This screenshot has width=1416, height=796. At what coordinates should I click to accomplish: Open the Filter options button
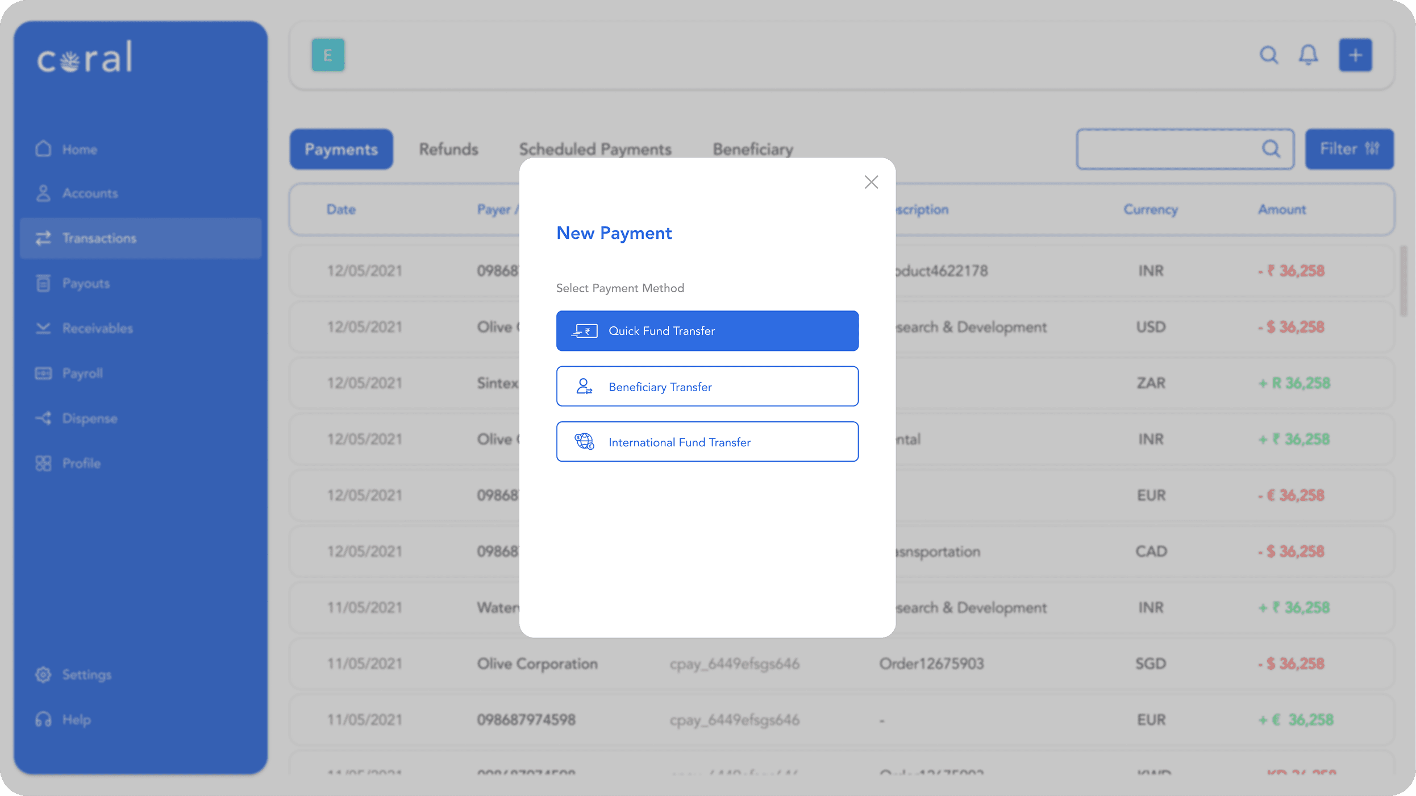(x=1349, y=149)
